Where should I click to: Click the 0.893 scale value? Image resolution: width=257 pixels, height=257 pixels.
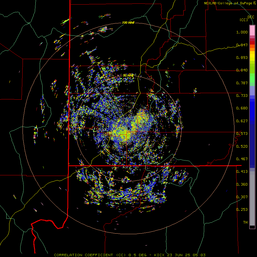[x=242, y=57]
